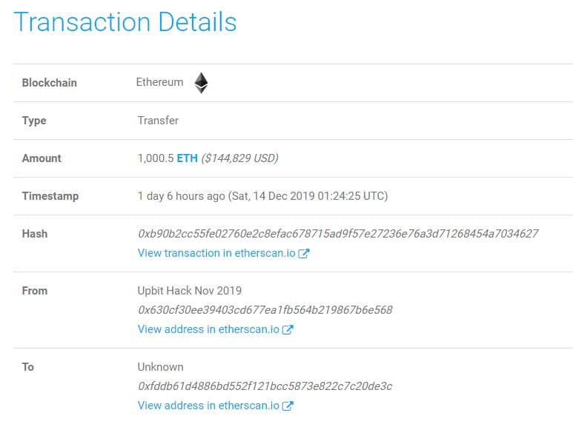Click the Unknown recipient label
The height and width of the screenshot is (427, 573).
pyautogui.click(x=160, y=367)
